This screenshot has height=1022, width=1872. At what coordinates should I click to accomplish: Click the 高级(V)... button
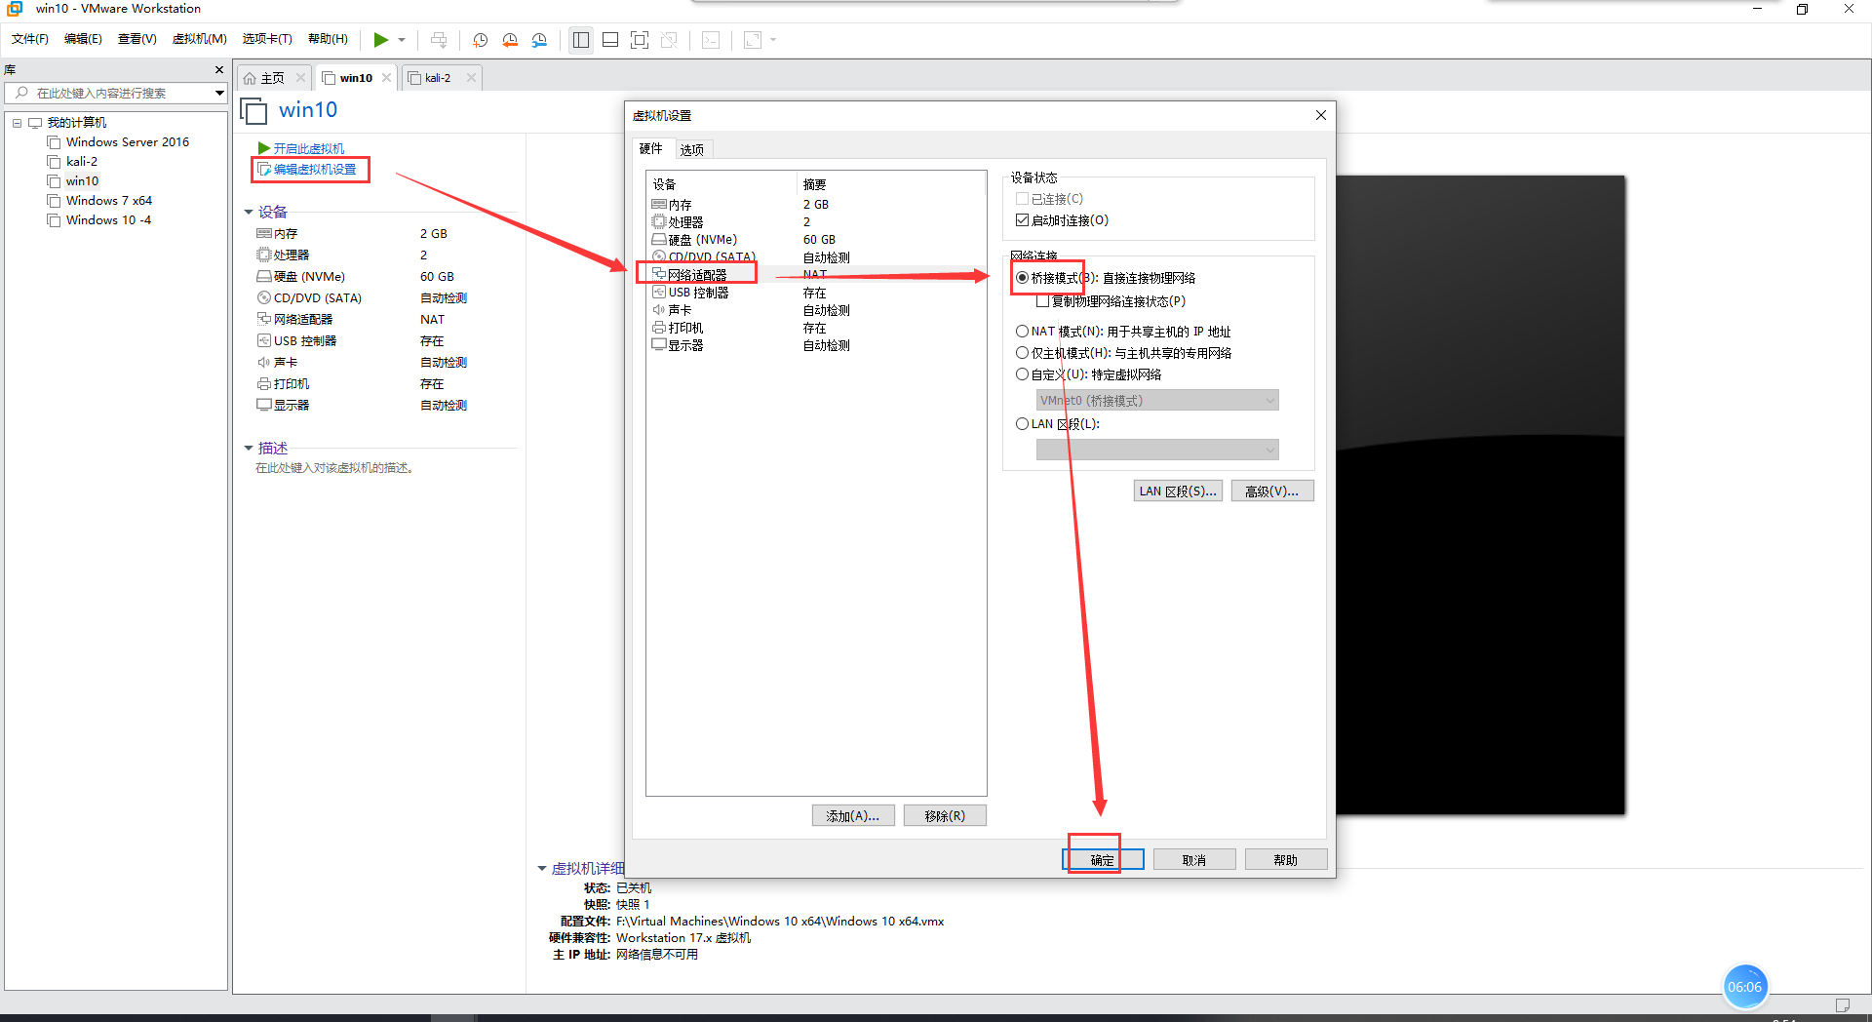(x=1271, y=491)
